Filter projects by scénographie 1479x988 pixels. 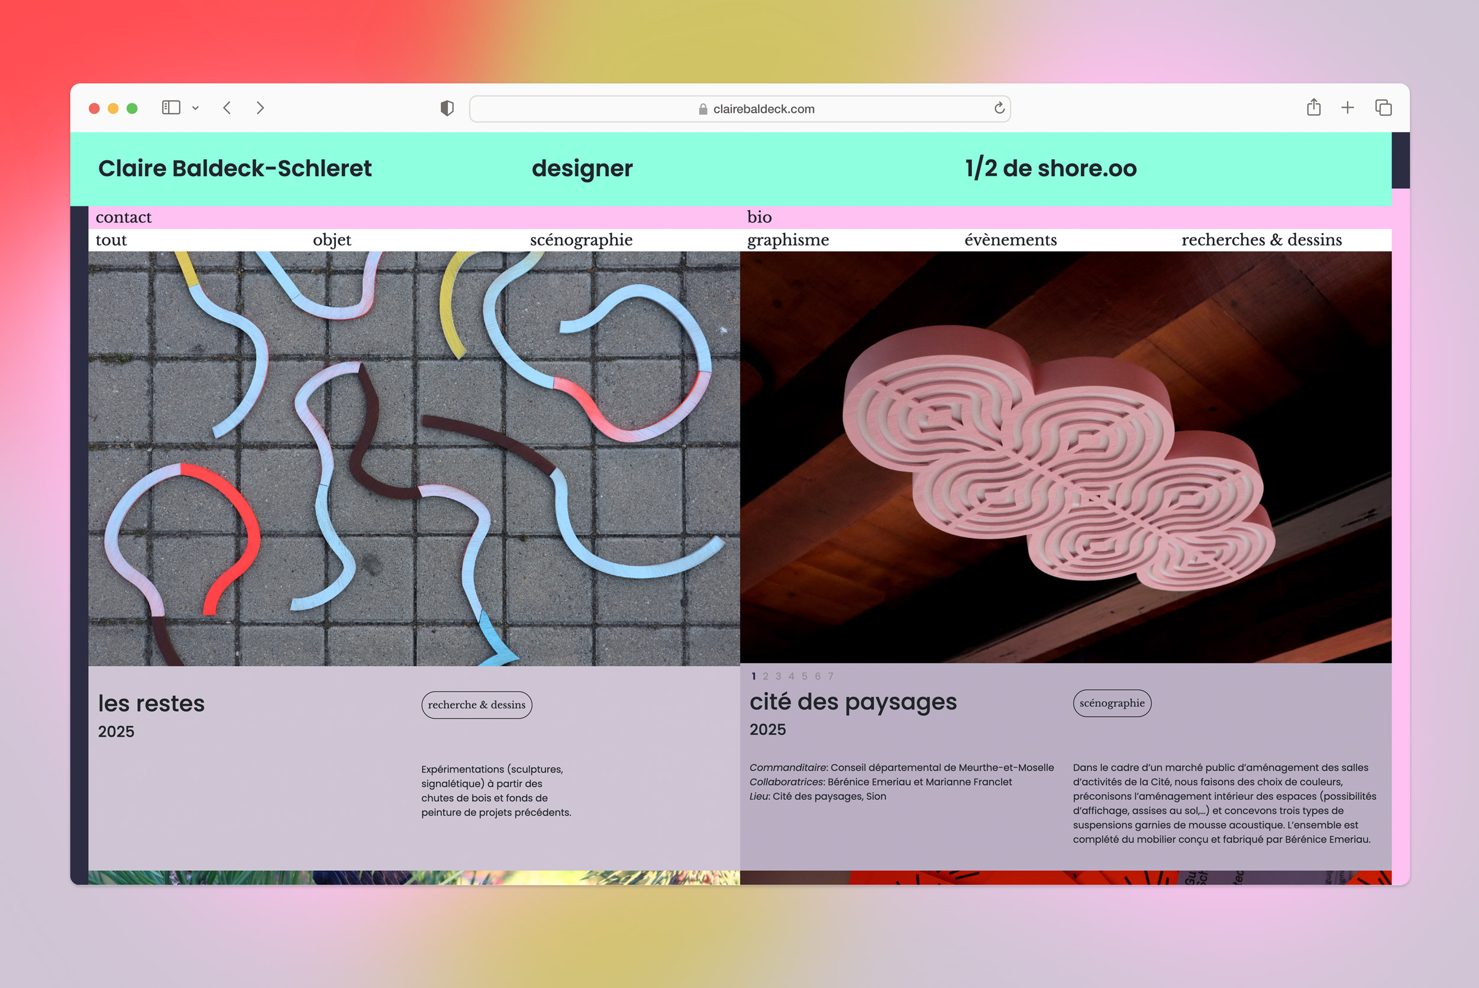click(581, 240)
